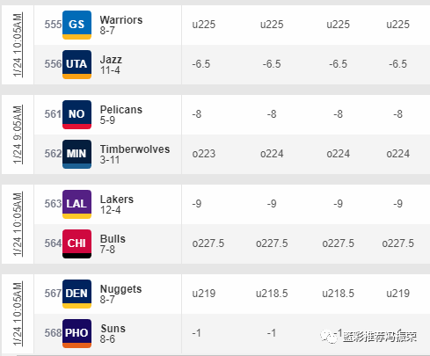This screenshot has width=430, height=356.
Task: Select Timberwolves o223 total odds cell
Action: [x=204, y=154]
